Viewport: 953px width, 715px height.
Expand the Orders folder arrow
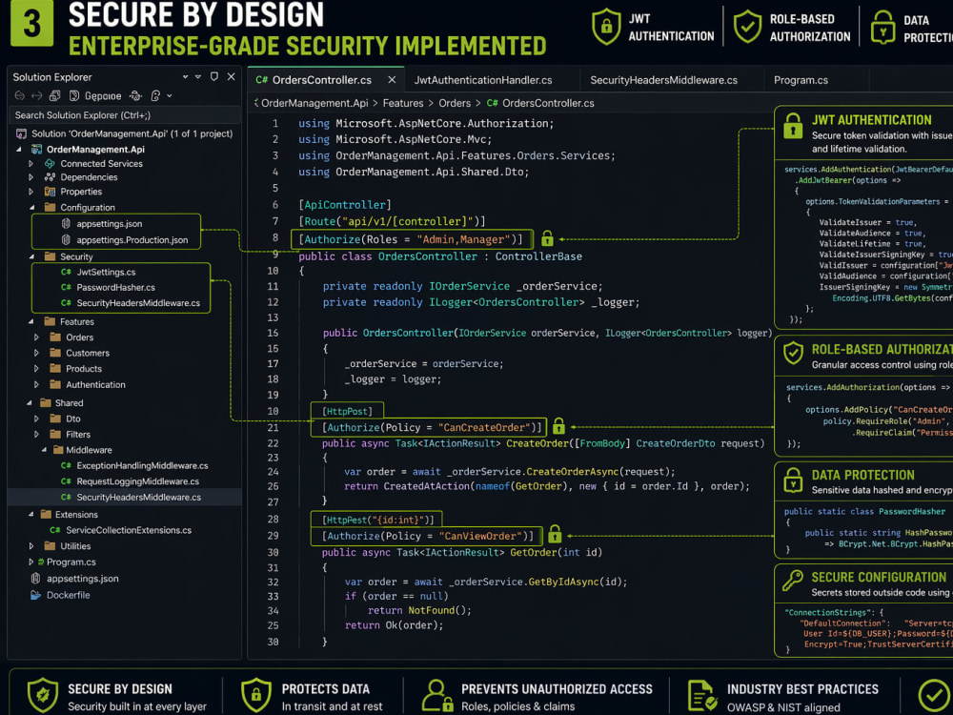pos(36,337)
